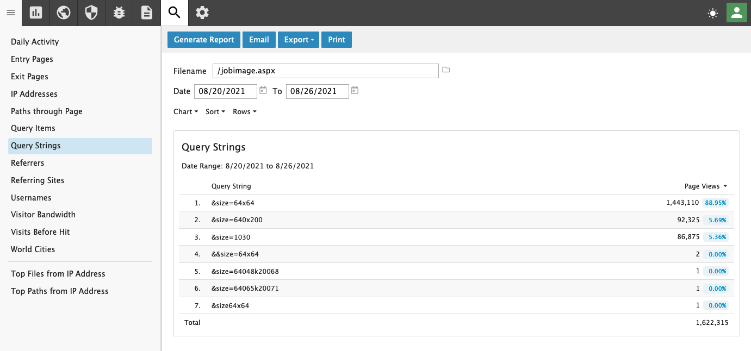Click the Generate Report button
The image size is (751, 351).
(204, 40)
